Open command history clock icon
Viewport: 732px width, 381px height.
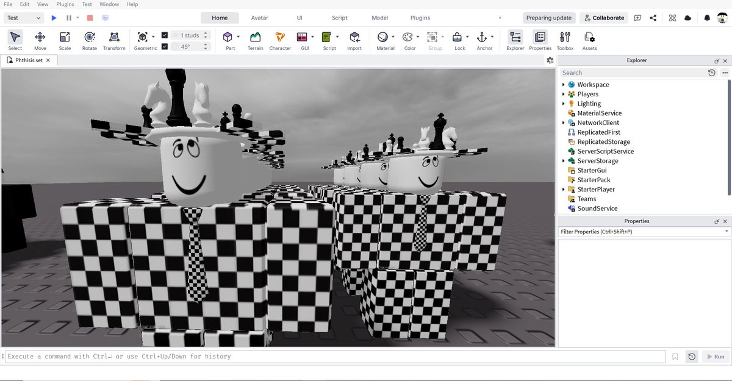[692, 357]
